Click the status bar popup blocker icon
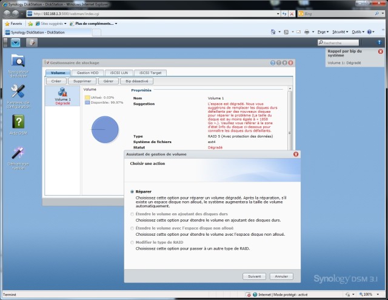 click(x=248, y=295)
